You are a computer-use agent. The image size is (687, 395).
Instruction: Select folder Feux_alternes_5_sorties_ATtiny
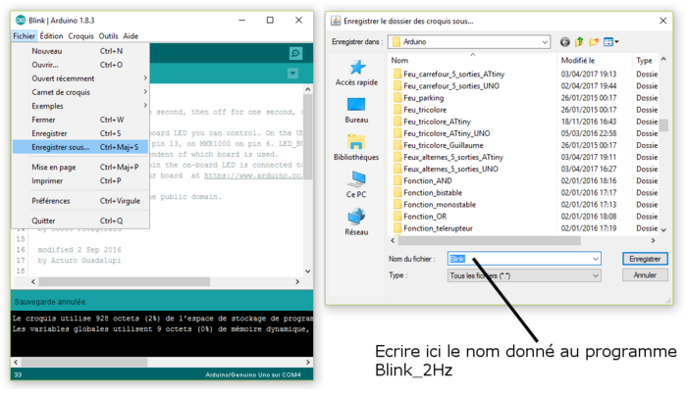coord(453,157)
